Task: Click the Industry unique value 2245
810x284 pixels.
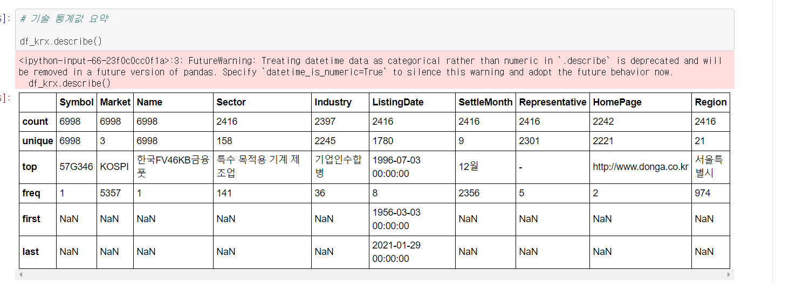Action: 340,141
